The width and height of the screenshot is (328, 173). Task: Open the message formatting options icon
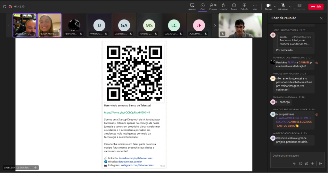(295, 163)
